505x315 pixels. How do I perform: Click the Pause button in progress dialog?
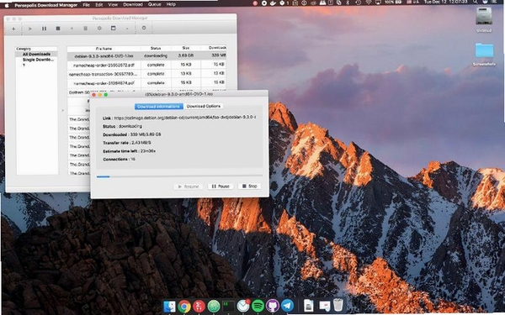tap(221, 186)
